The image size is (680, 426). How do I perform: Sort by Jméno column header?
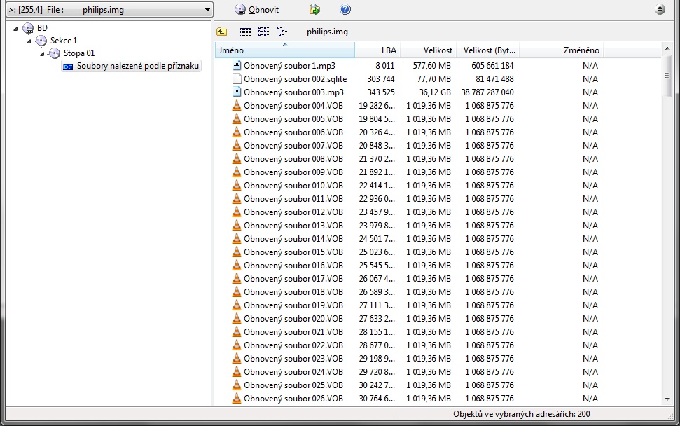click(284, 50)
